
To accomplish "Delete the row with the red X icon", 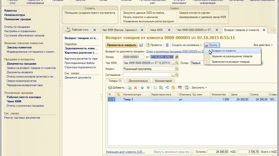I will click(136, 88).
